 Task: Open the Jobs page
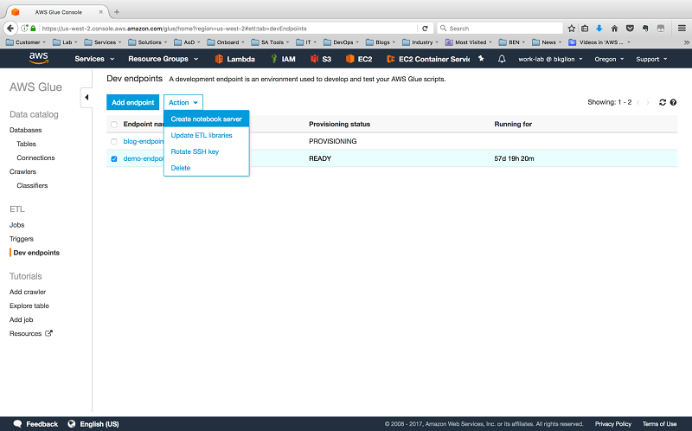[x=16, y=225]
